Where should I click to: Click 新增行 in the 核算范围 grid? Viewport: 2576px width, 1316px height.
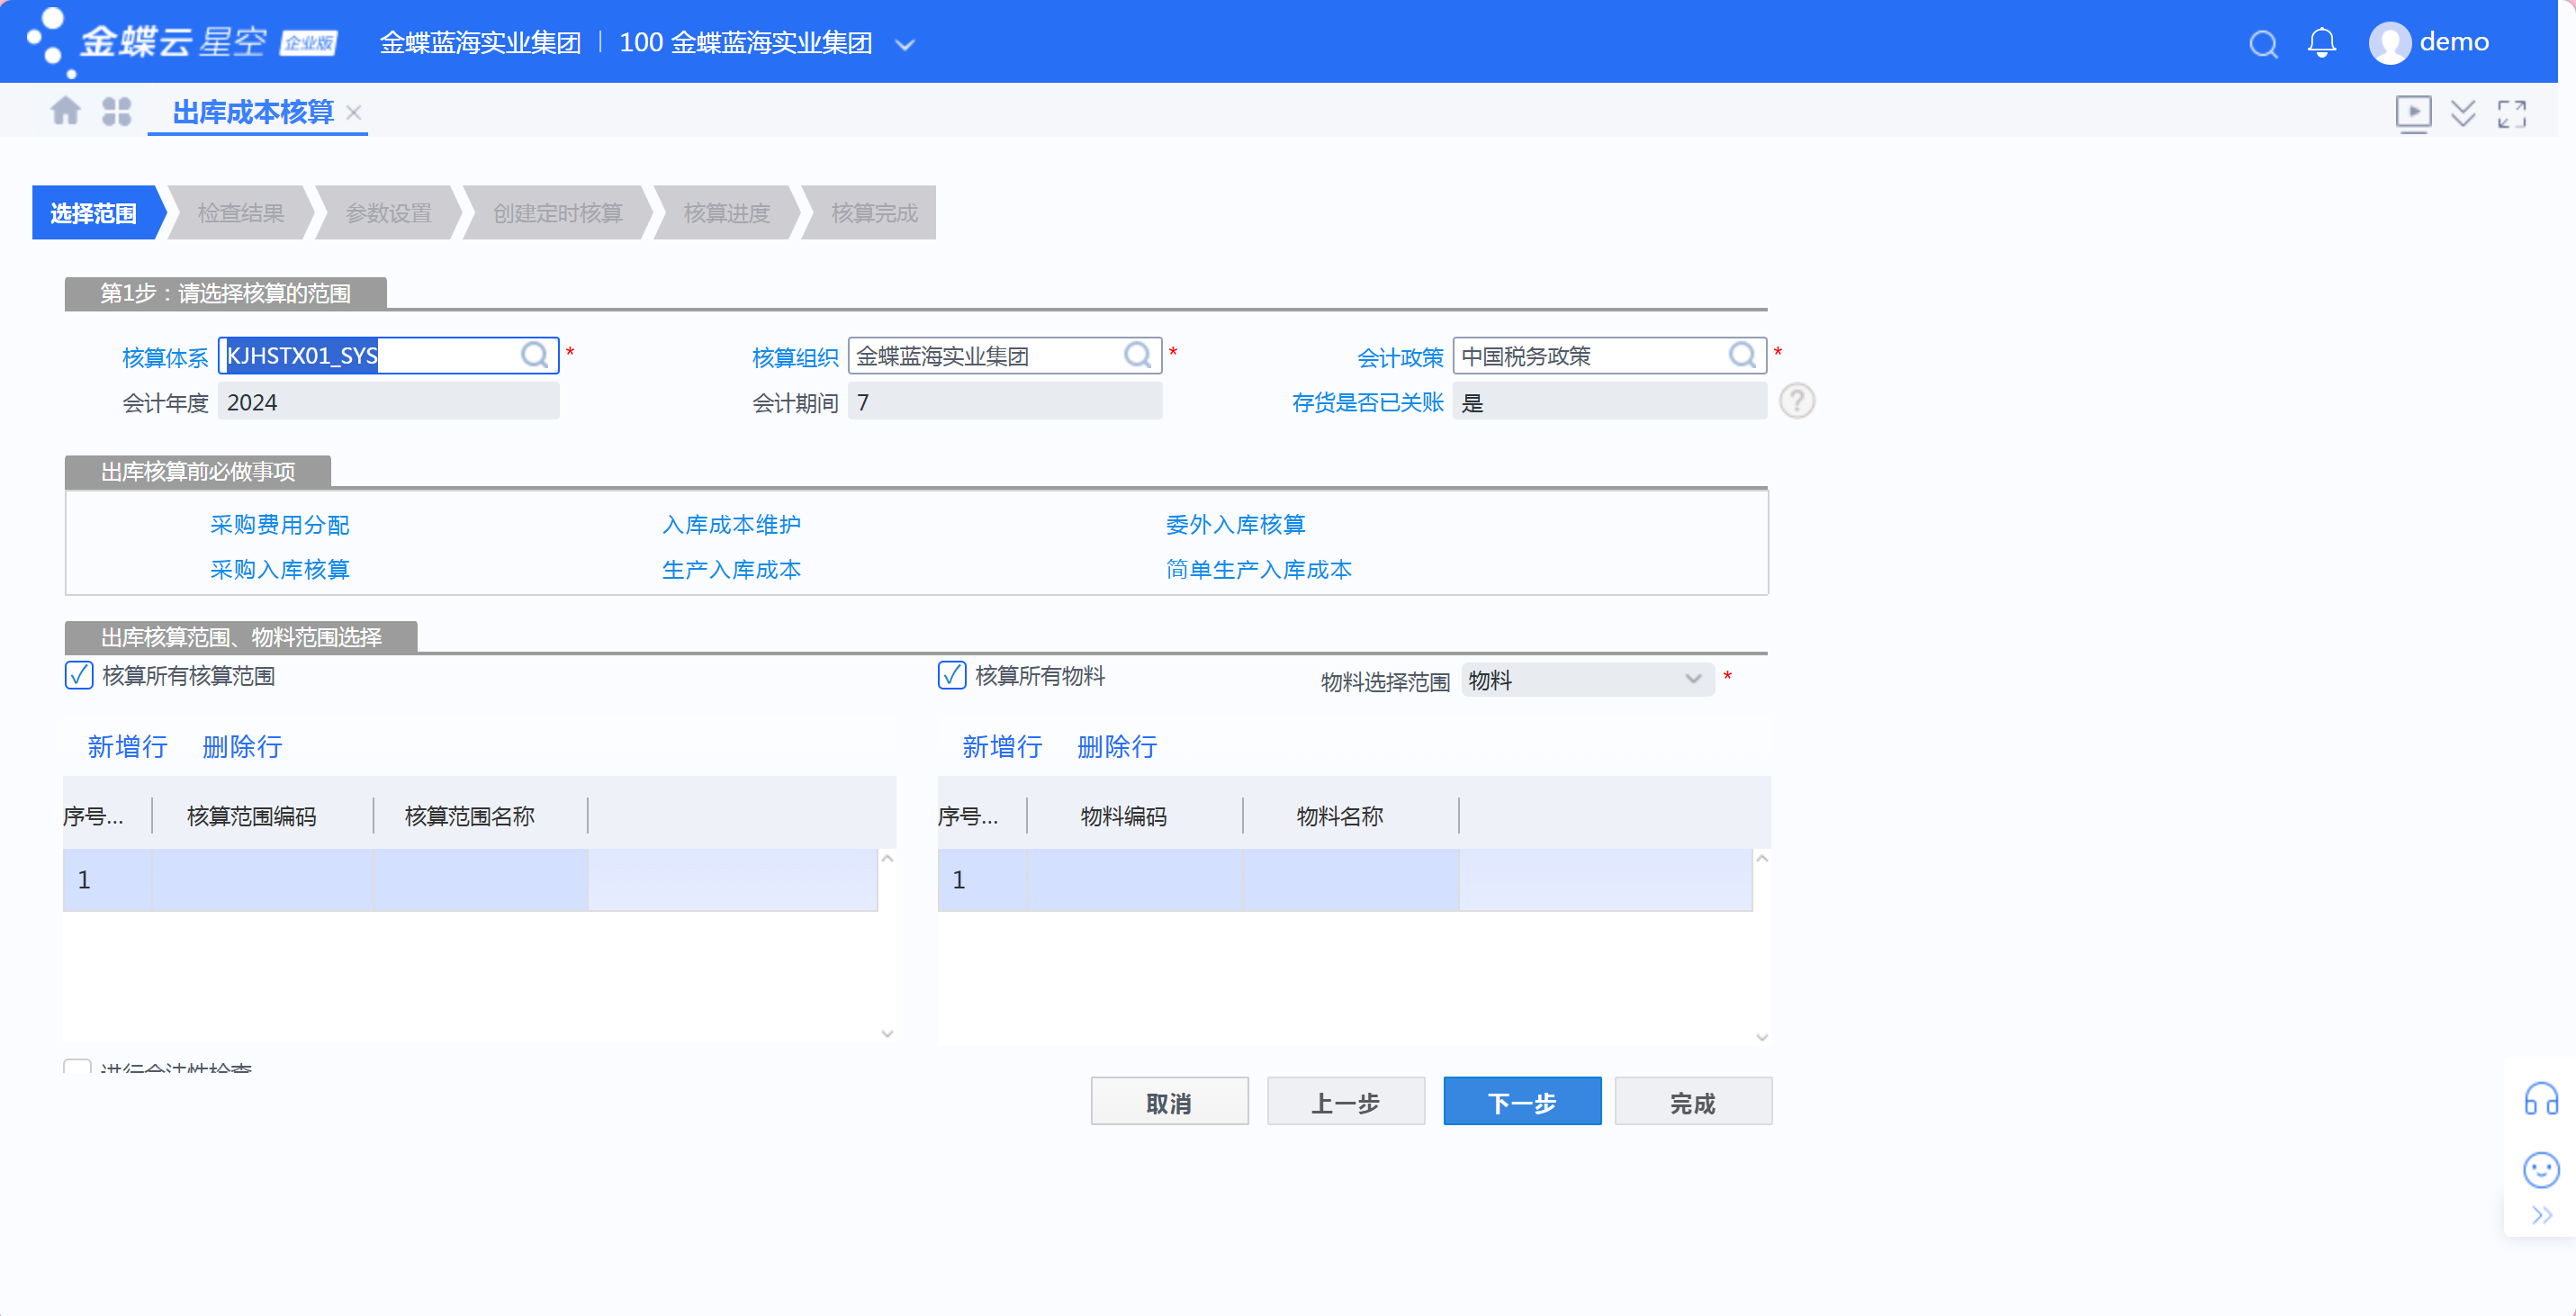click(x=127, y=747)
